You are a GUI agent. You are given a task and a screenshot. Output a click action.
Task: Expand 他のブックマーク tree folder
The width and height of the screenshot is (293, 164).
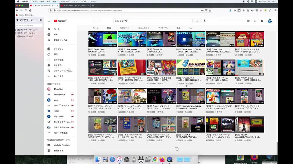tap(16, 36)
